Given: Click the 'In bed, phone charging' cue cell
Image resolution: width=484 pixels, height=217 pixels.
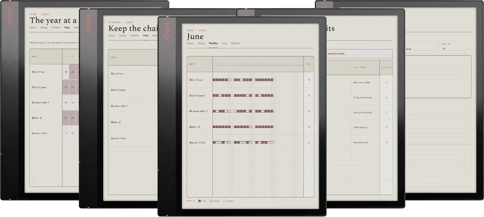Looking at the screenshot, I should coord(365,97).
